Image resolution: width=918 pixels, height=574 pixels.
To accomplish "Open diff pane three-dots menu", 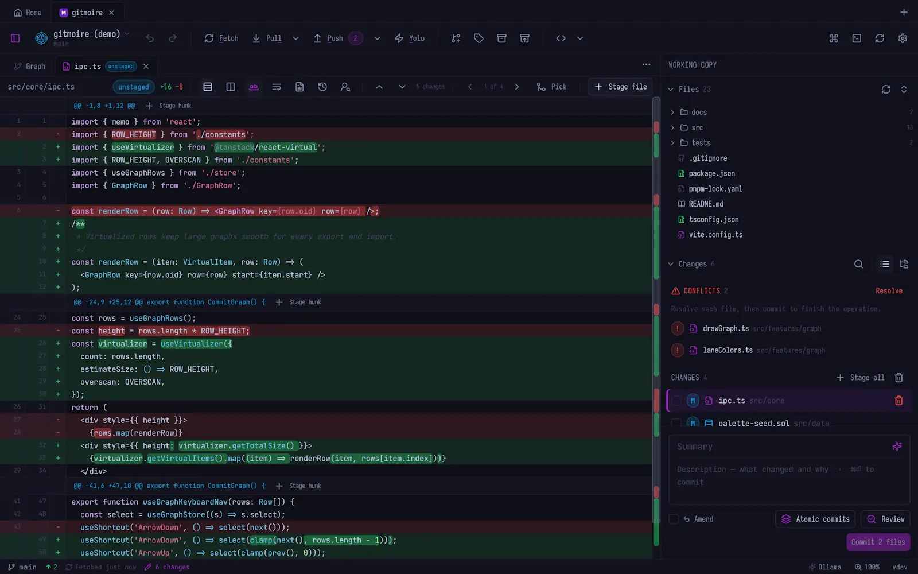I will [x=647, y=65].
